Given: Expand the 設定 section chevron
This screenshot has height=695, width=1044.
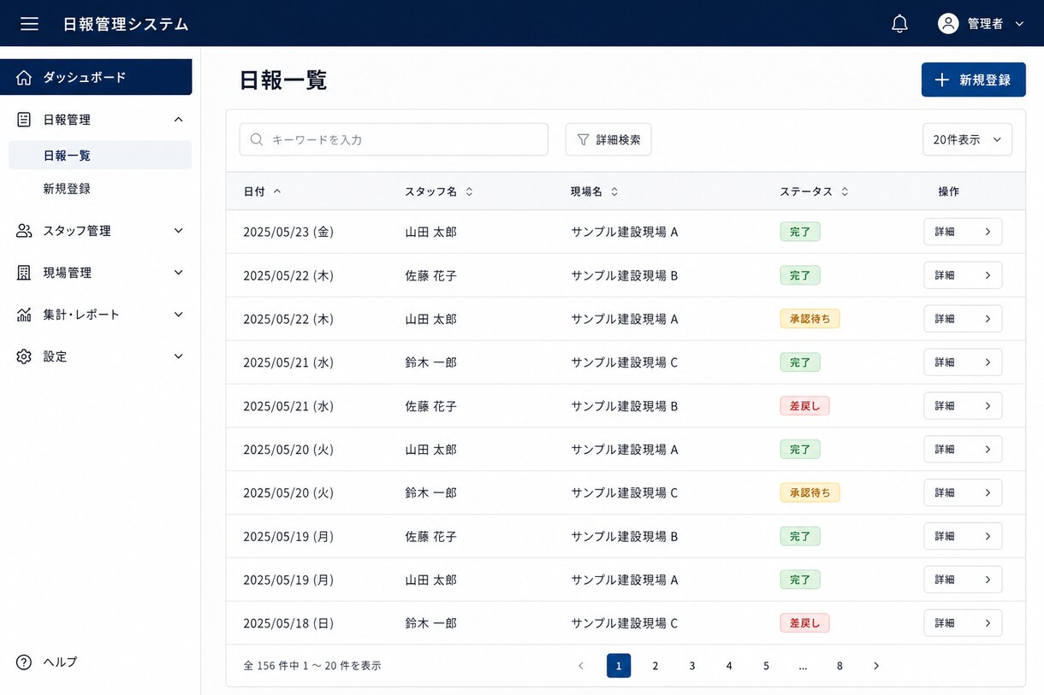Looking at the screenshot, I should tap(178, 356).
